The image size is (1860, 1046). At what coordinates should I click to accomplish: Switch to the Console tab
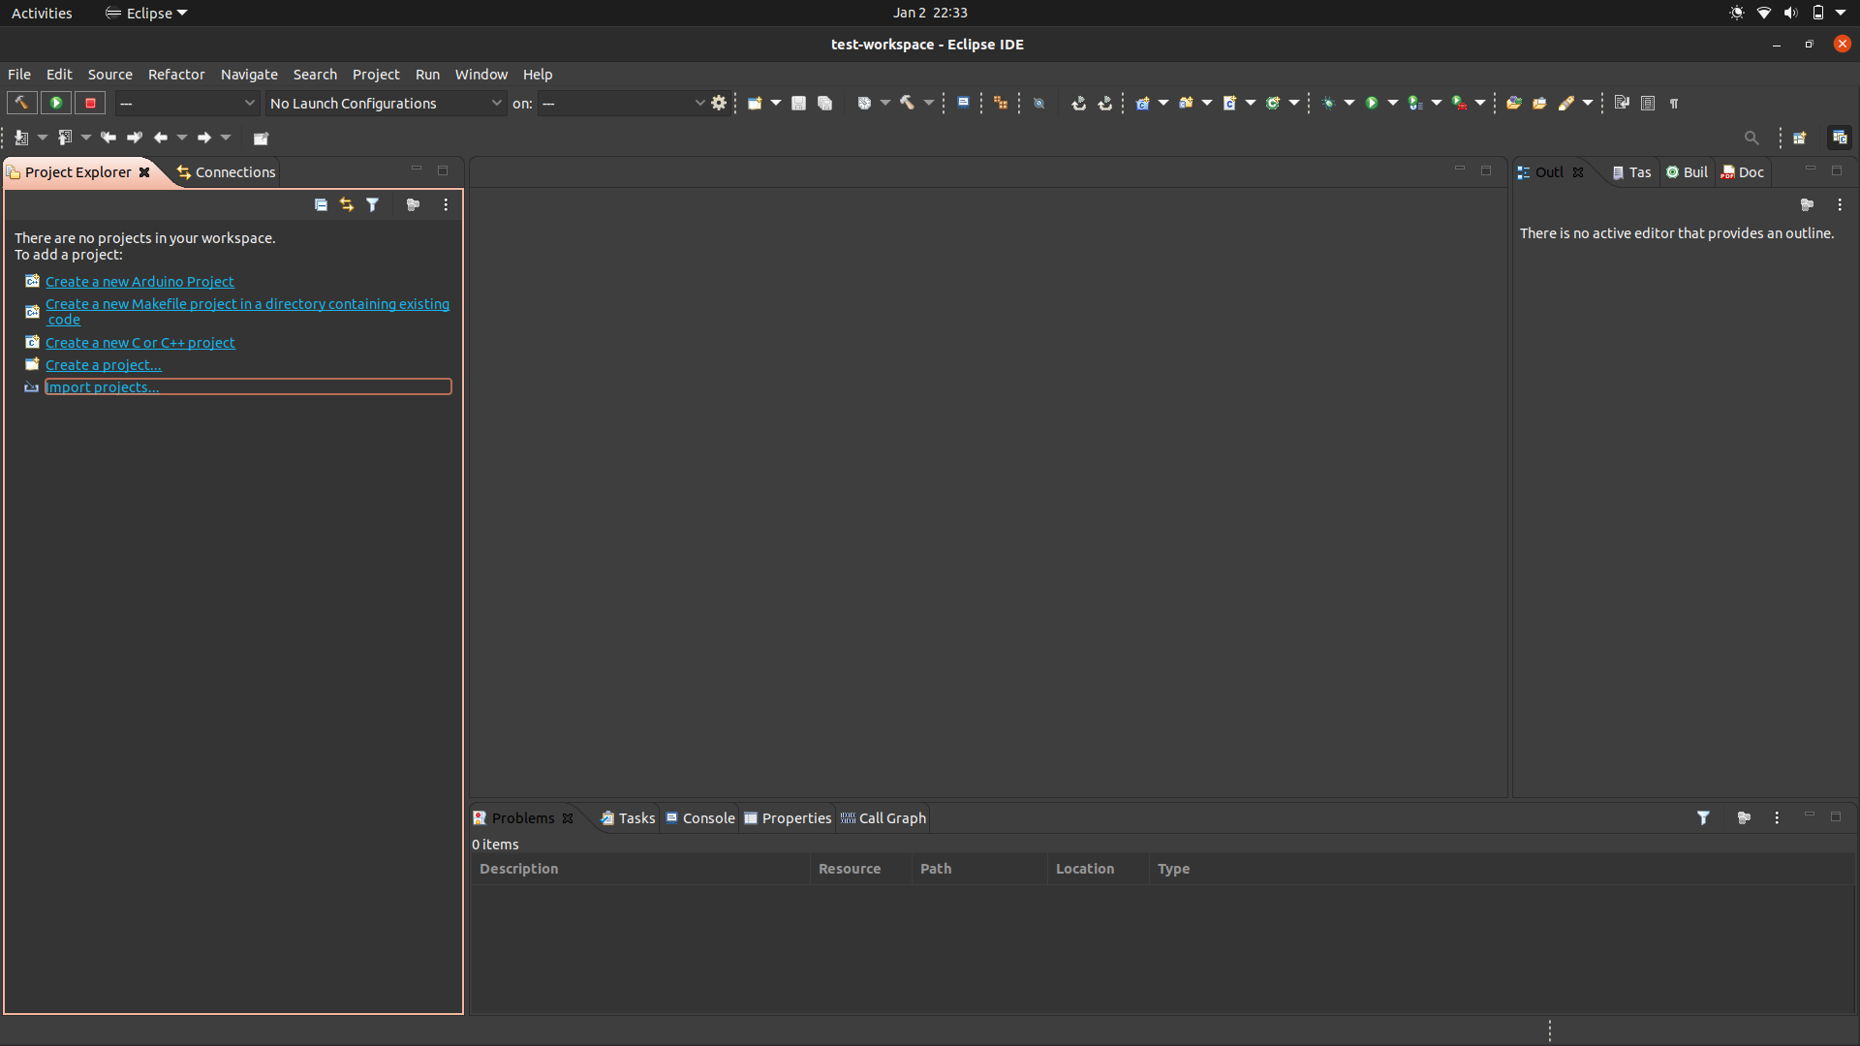(700, 818)
